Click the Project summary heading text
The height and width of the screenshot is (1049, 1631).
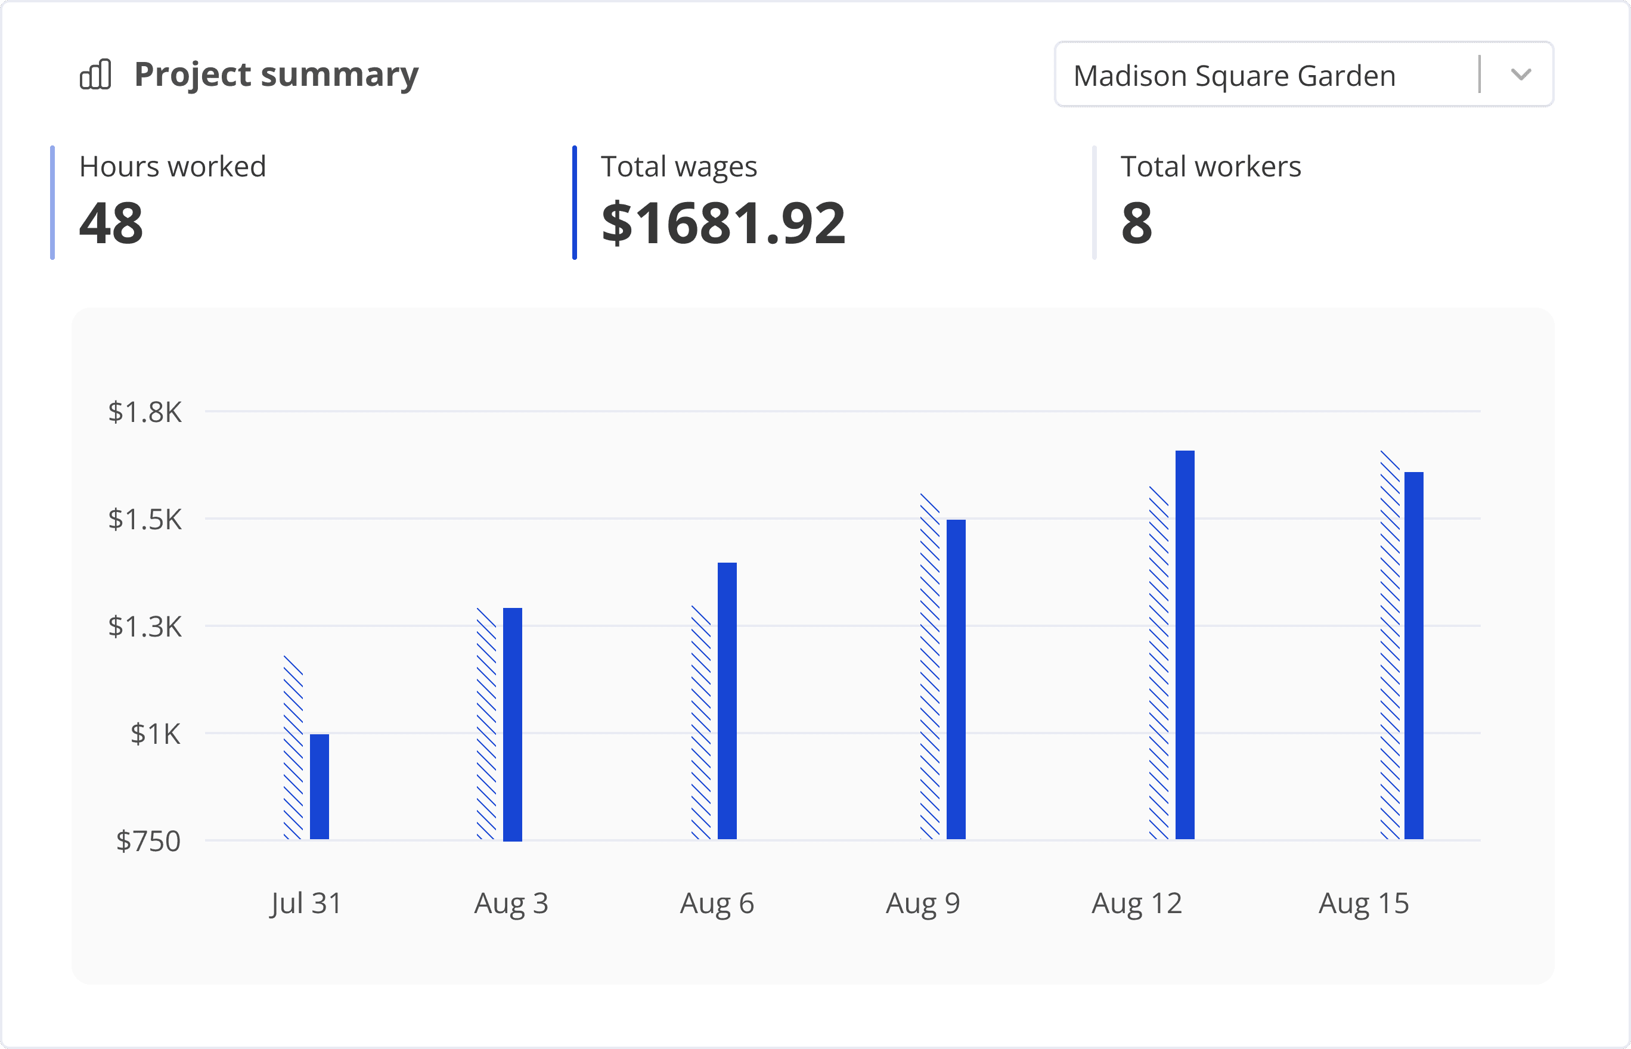tap(276, 73)
